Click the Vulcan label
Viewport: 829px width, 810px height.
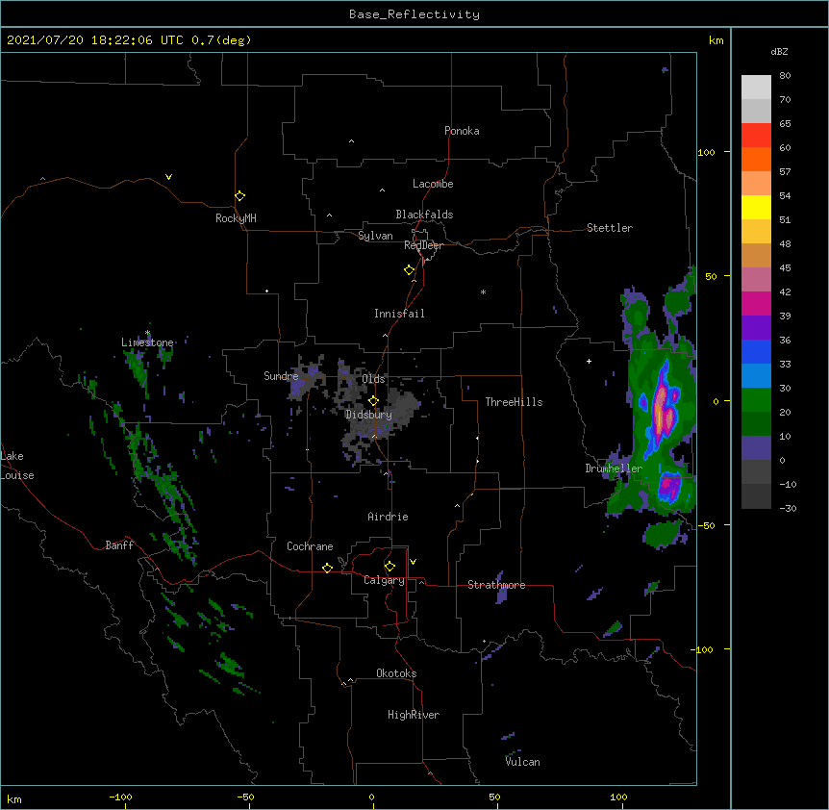point(522,762)
